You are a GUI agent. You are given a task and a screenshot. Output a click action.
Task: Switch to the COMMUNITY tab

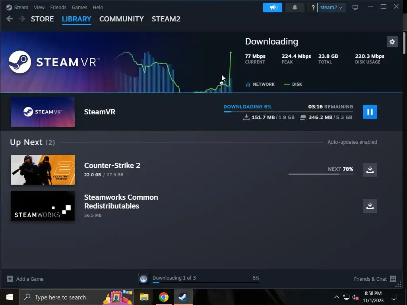(122, 19)
